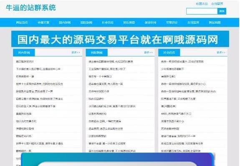
Task: Click 更多>> in the 社会百态 section
Action: point(221,52)
